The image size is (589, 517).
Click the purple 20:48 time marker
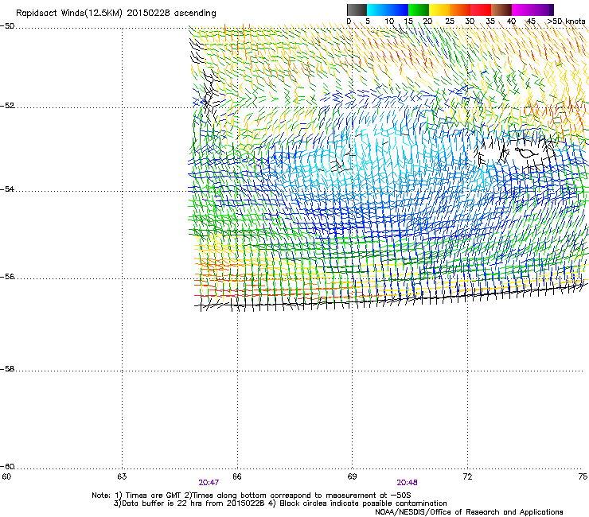407,483
